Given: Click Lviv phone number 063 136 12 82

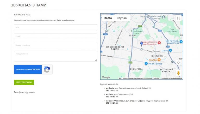Looking at the screenshot, I should (112, 91).
